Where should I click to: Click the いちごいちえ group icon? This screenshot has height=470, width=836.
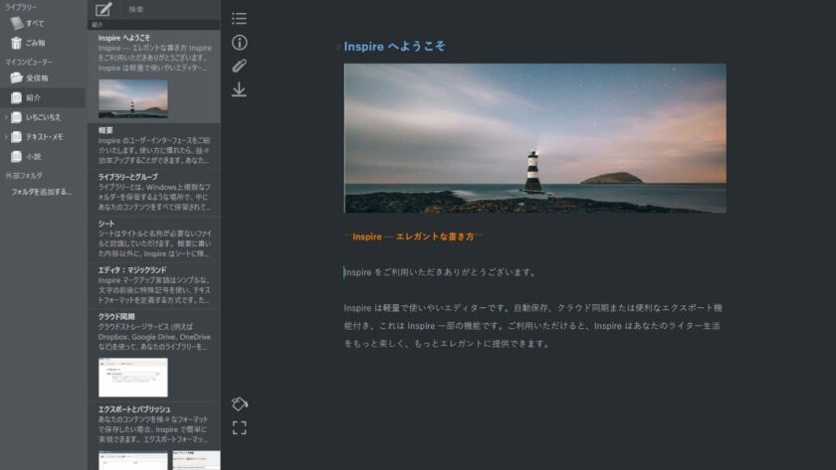(x=17, y=117)
